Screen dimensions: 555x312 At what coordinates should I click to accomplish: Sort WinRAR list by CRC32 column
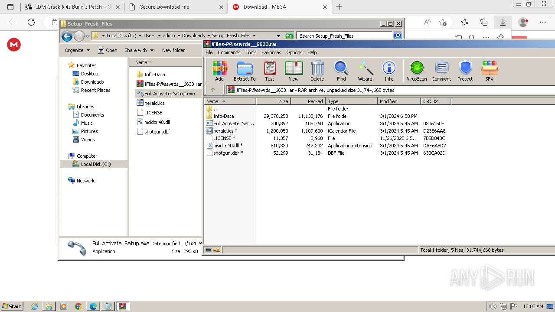point(436,101)
